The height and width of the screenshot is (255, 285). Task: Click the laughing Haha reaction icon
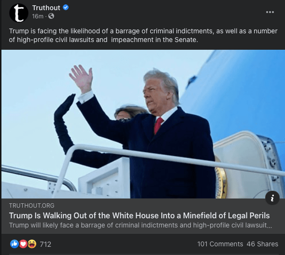click(32, 244)
